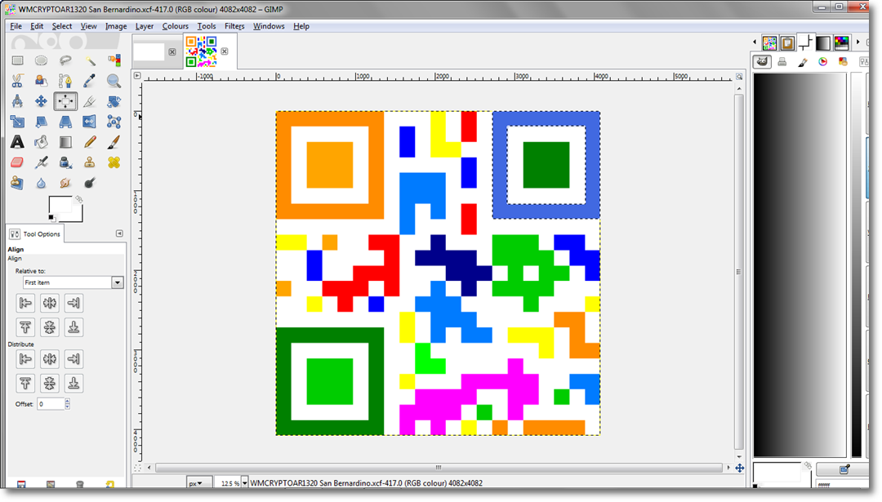This screenshot has height=502, width=882.
Task: Open the canvas navigation button at bottom-right
Action: 739,468
